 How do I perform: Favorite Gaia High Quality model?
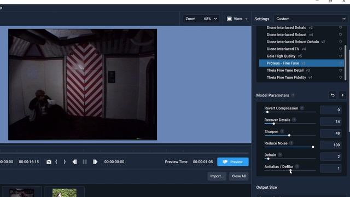(x=340, y=56)
